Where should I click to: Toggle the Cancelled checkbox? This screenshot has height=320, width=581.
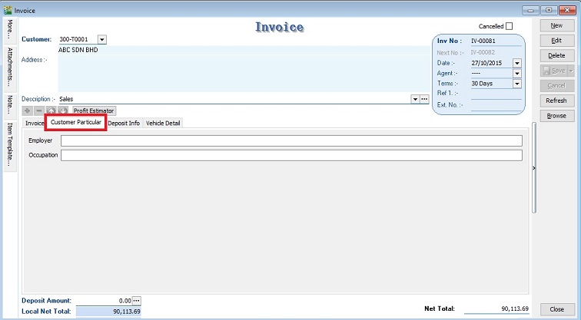tap(509, 26)
